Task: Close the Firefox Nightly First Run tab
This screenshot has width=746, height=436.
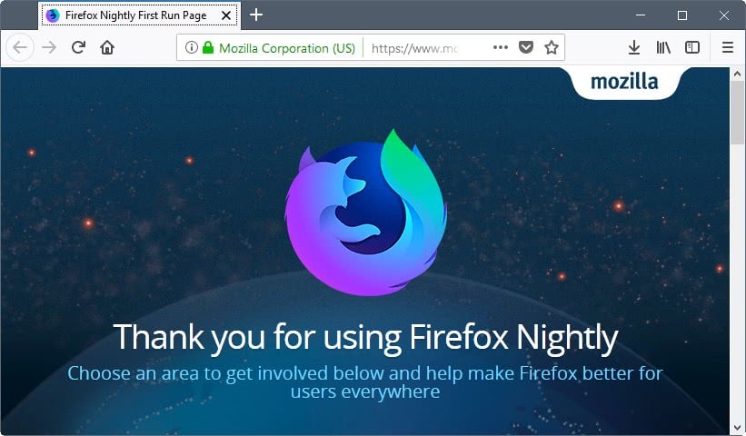Action: (x=226, y=15)
